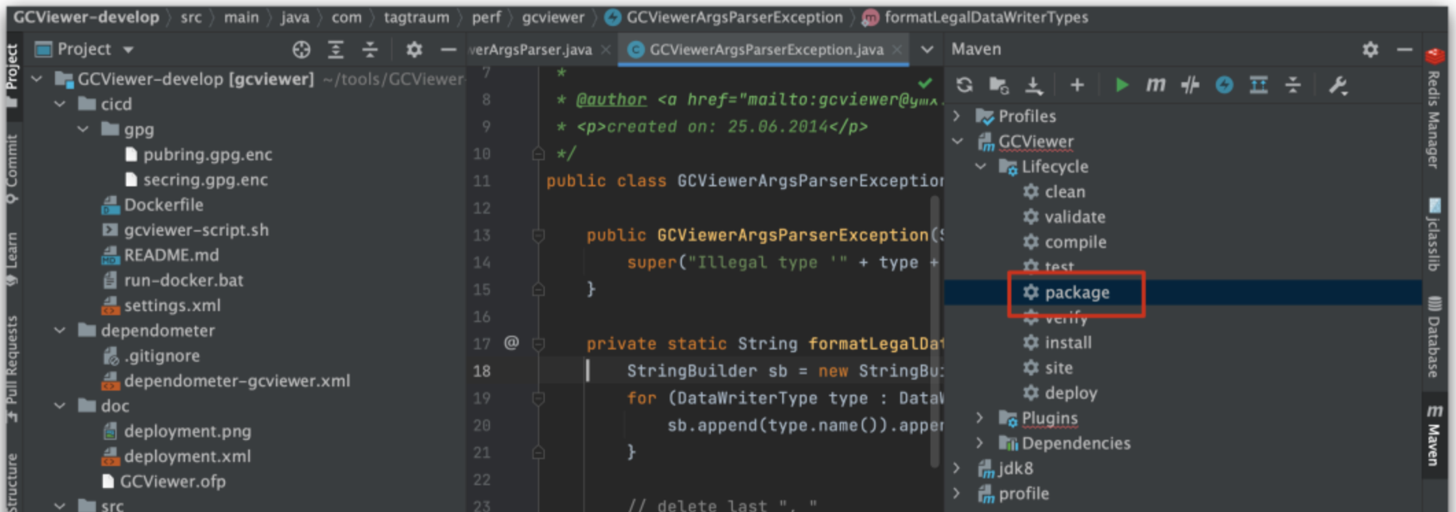Expand all in Project panel

point(336,49)
